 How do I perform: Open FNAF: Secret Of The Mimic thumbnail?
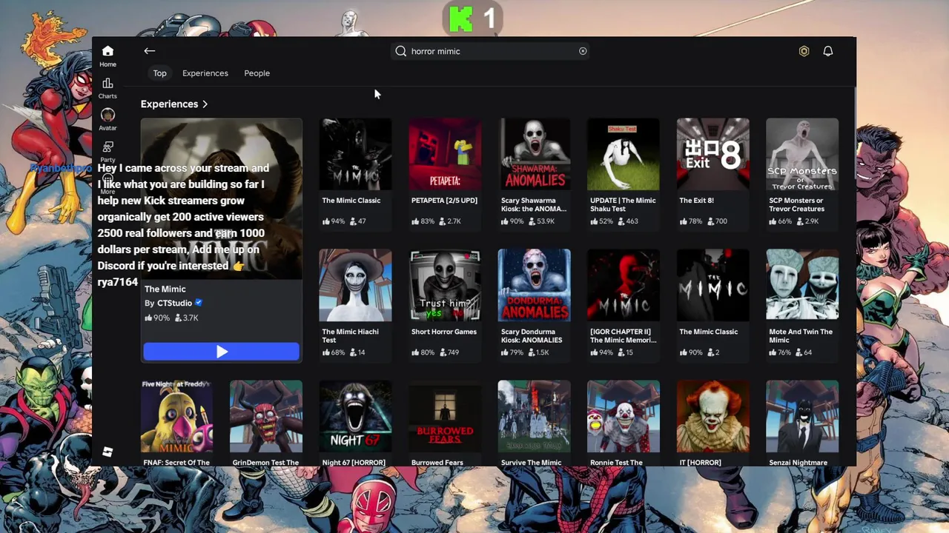[176, 416]
